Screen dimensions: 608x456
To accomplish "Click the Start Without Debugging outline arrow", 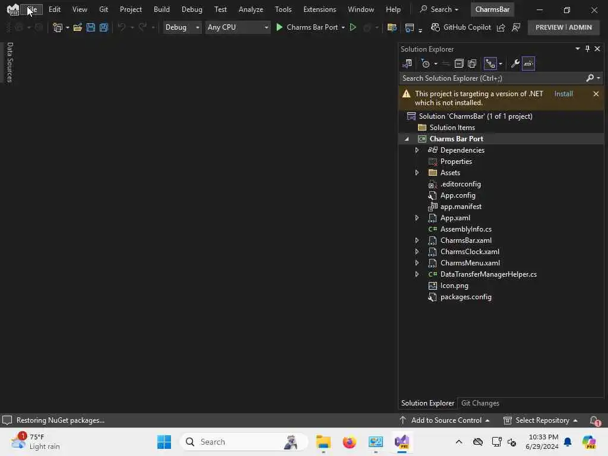I will coord(353,27).
